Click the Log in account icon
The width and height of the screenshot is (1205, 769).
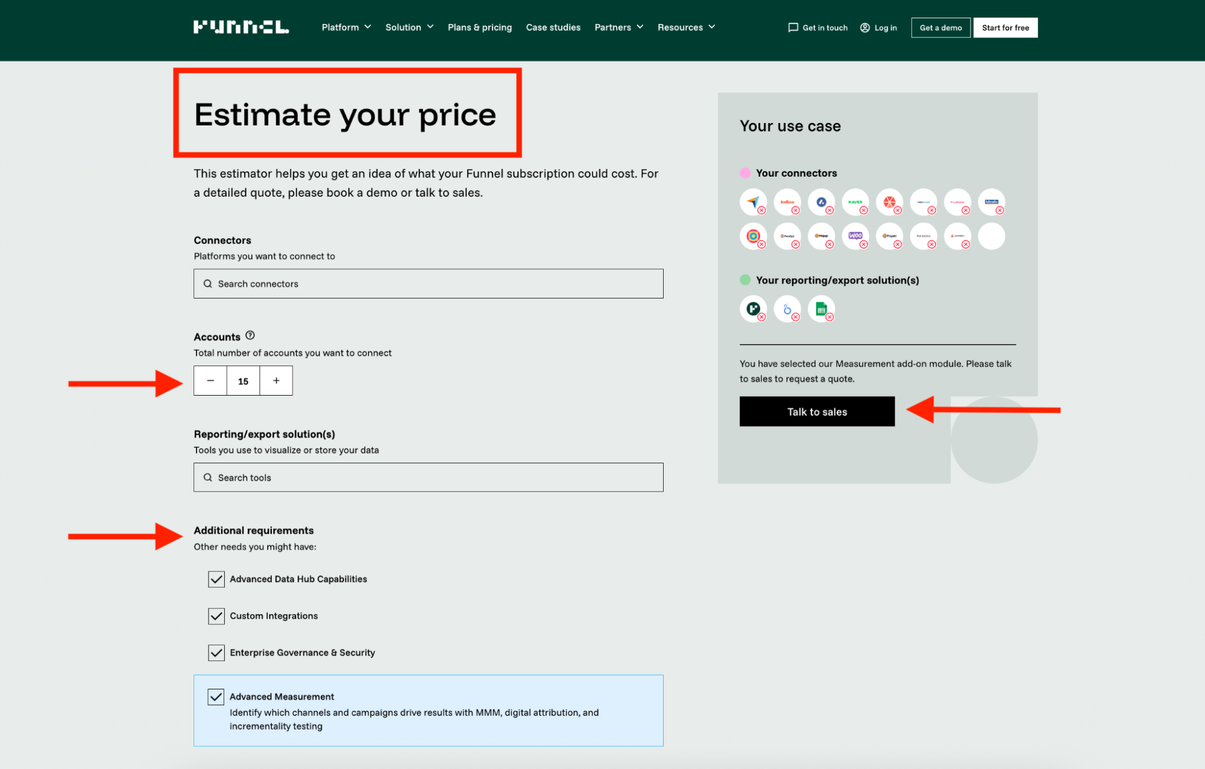pyautogui.click(x=864, y=27)
